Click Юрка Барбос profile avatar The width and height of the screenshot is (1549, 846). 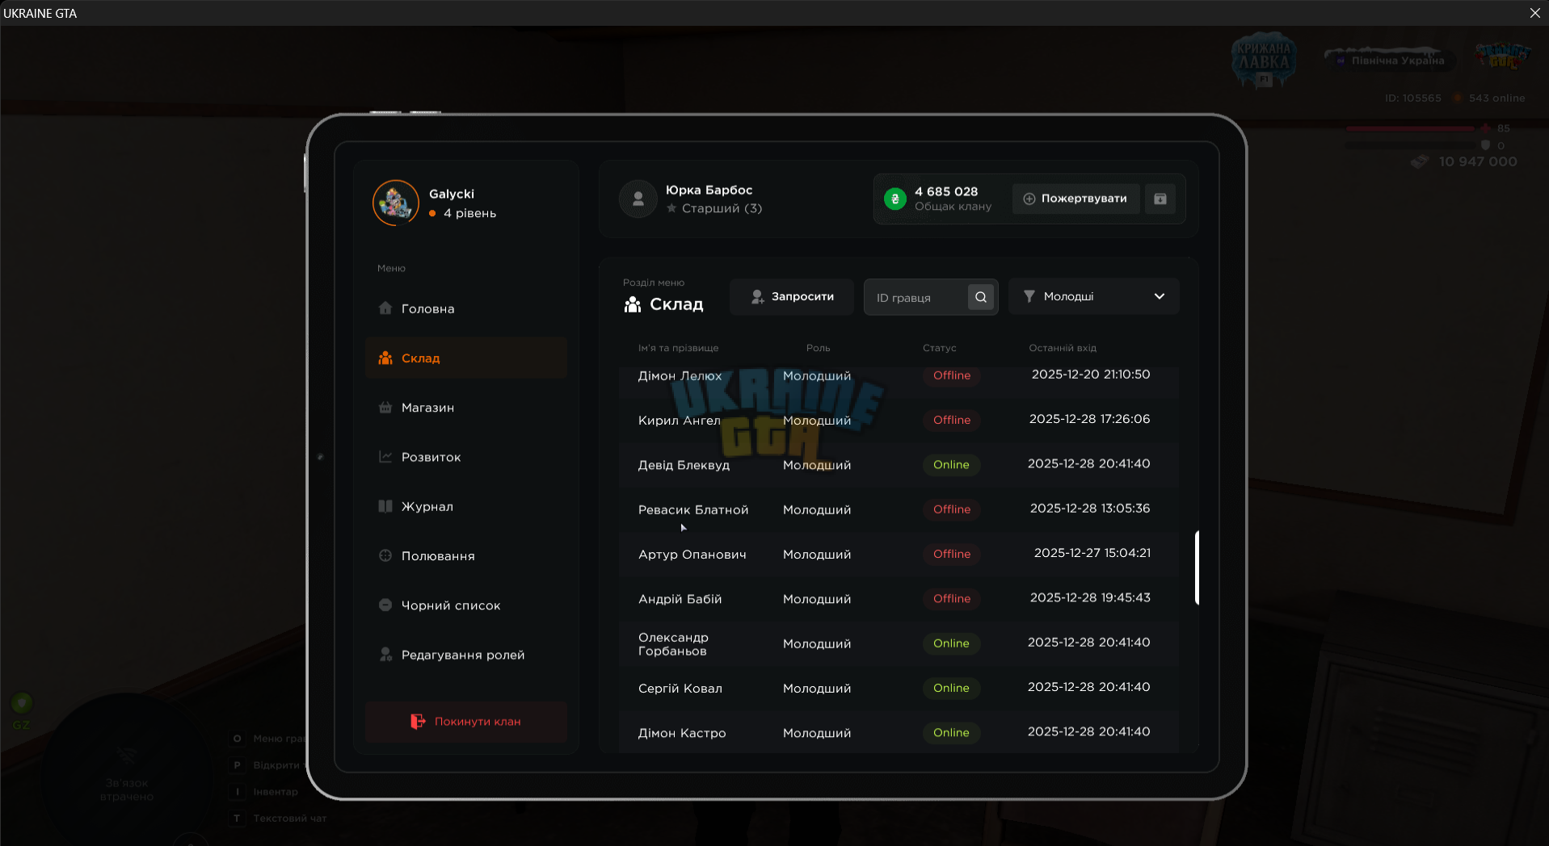click(x=638, y=199)
